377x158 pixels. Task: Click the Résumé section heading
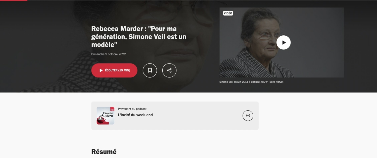tap(104, 152)
